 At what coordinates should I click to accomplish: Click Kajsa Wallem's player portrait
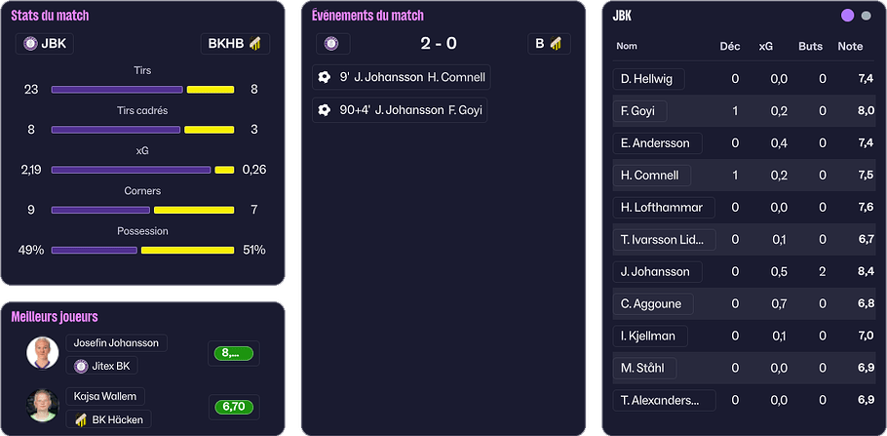(42, 406)
